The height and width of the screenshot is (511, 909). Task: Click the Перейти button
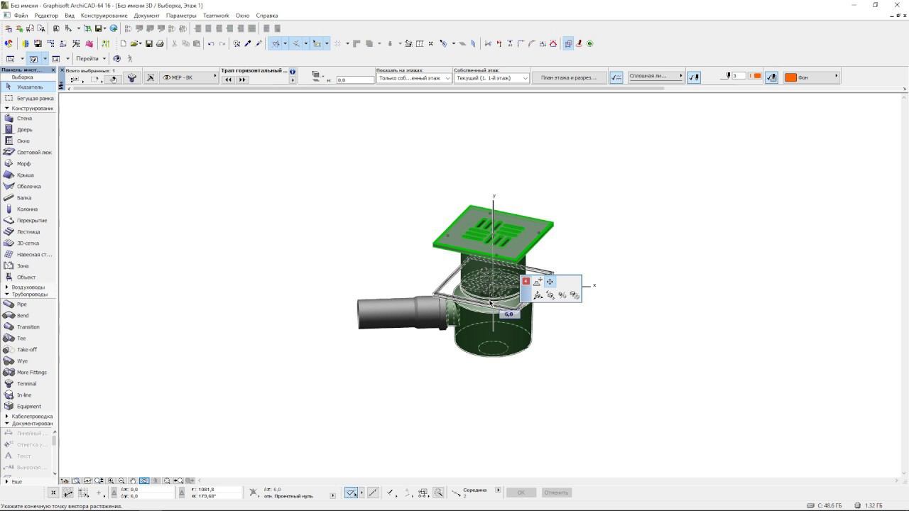pyautogui.click(x=87, y=59)
